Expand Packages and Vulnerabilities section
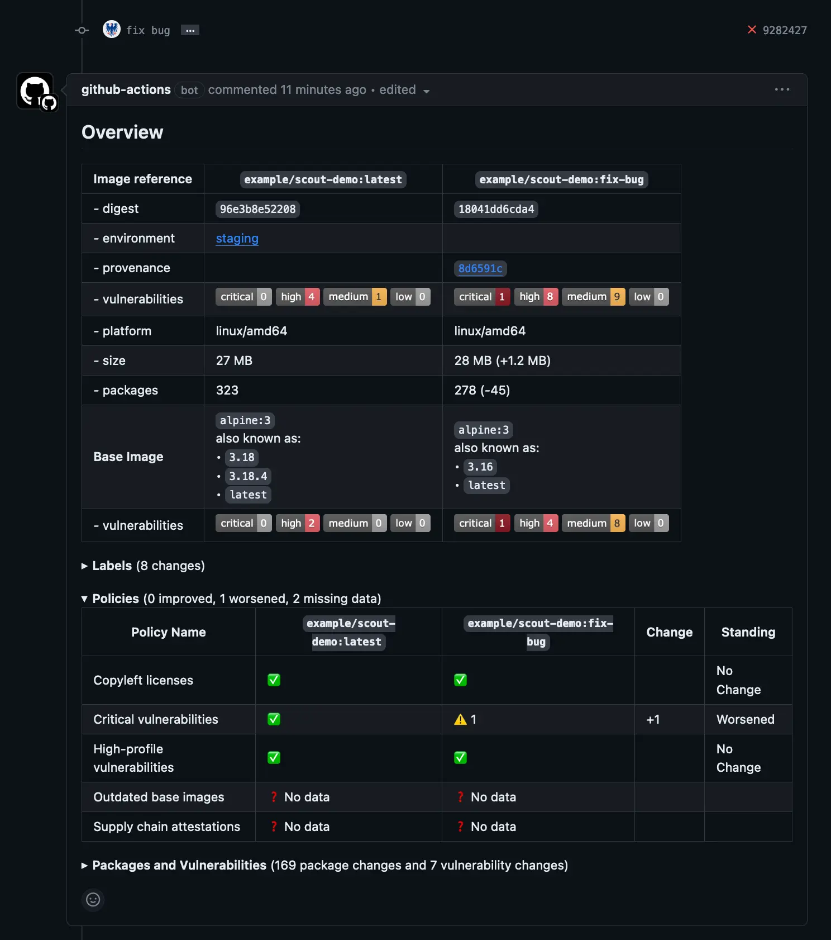Image resolution: width=831 pixels, height=940 pixels. click(x=179, y=865)
